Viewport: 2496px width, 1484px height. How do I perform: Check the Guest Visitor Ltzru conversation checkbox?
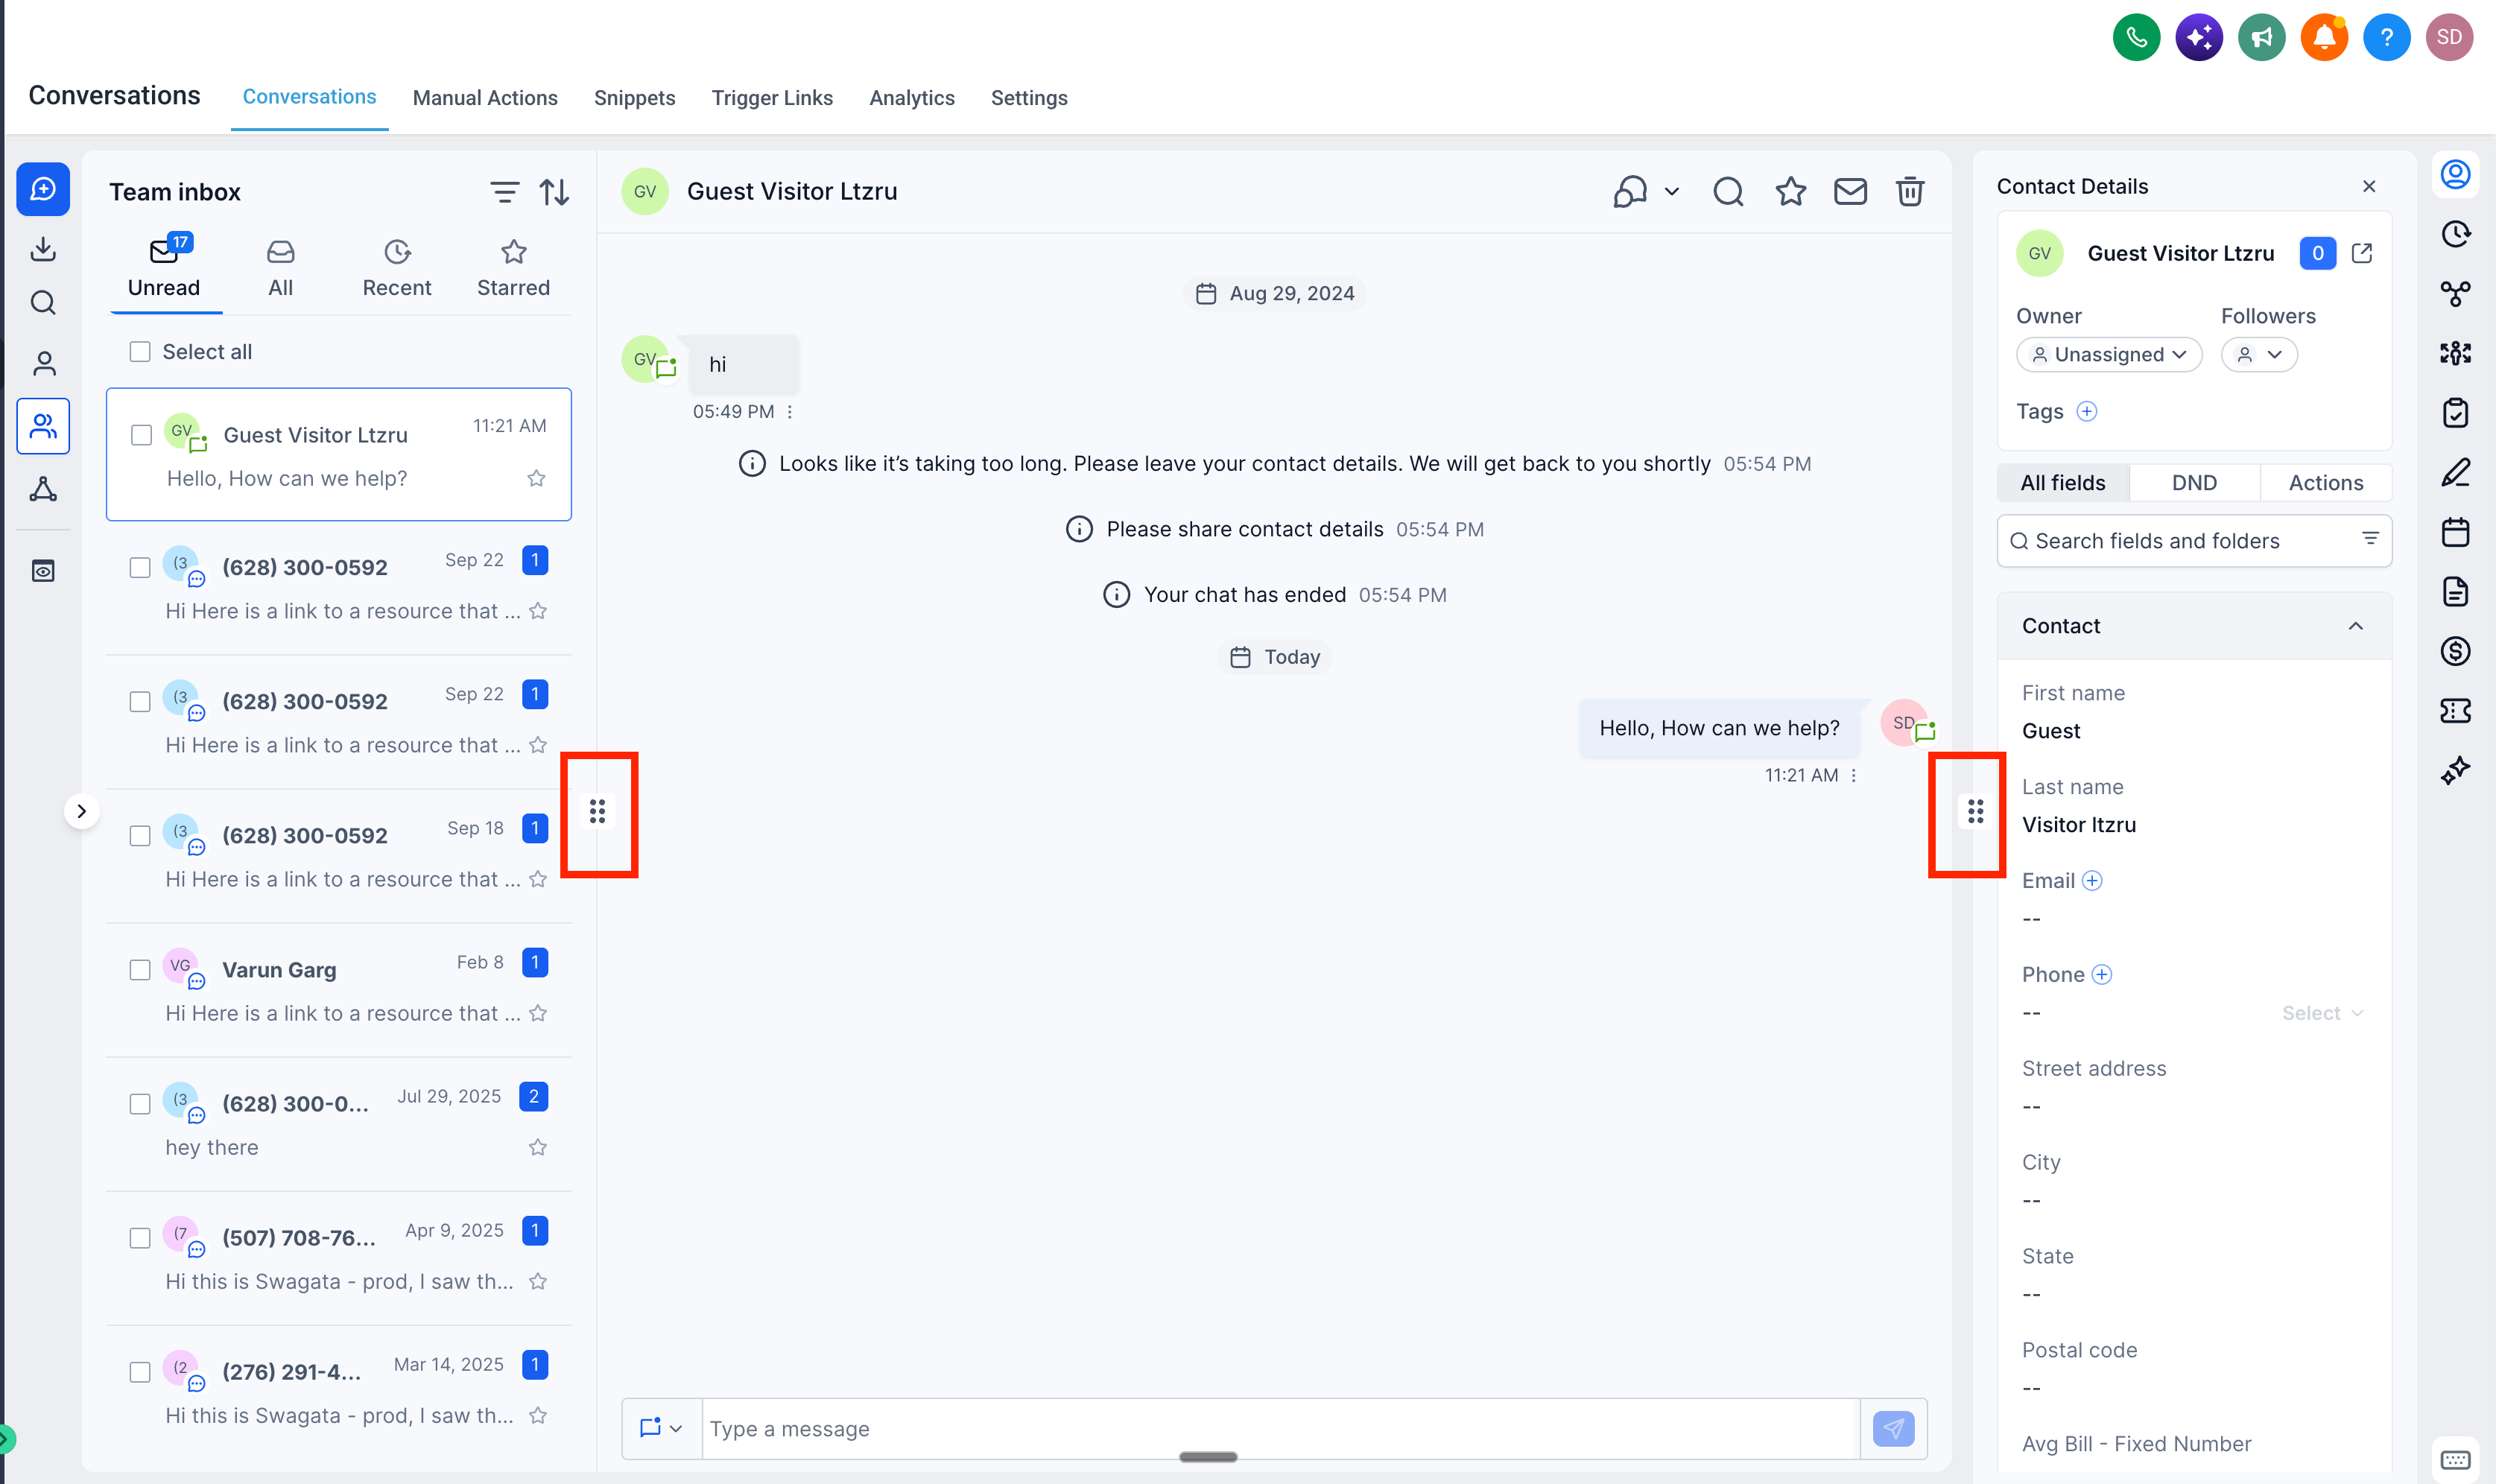point(142,435)
